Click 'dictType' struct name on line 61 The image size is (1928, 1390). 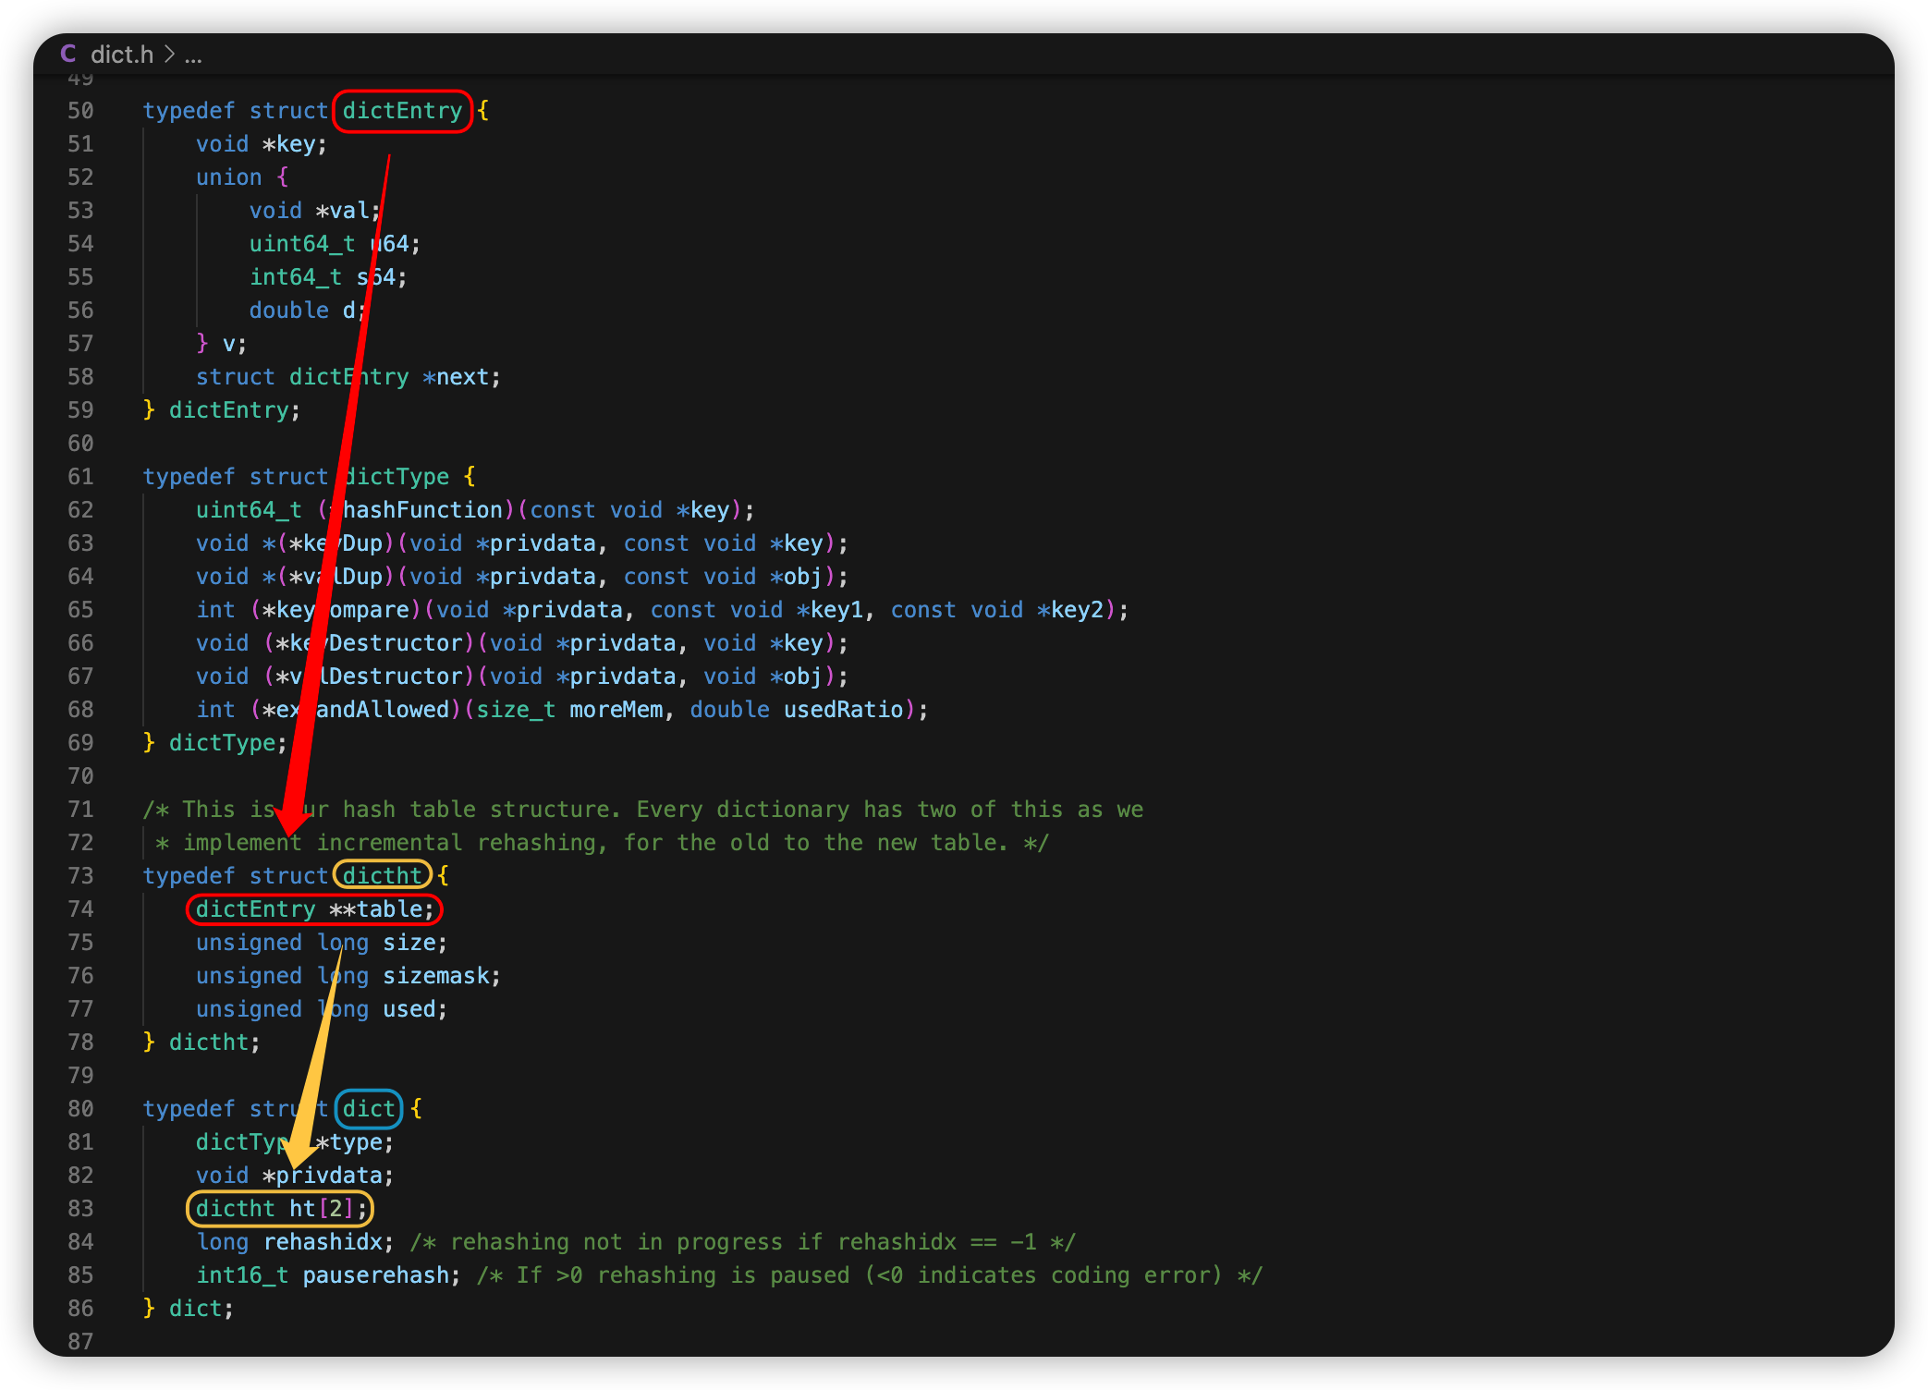coord(397,477)
